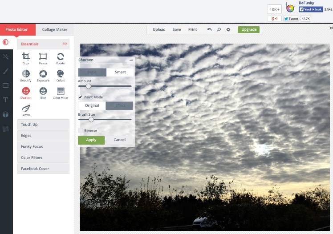Switch to Collage Maker tab
Viewport: 333px width, 234px height.
click(55, 29)
